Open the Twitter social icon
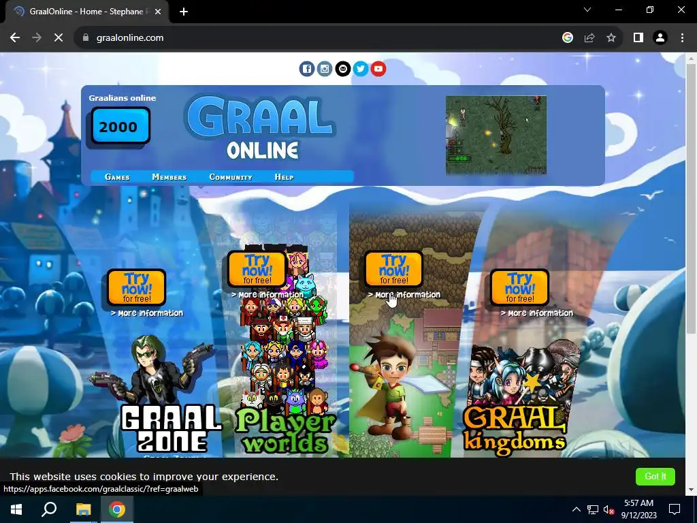This screenshot has height=523, width=697. (x=361, y=69)
